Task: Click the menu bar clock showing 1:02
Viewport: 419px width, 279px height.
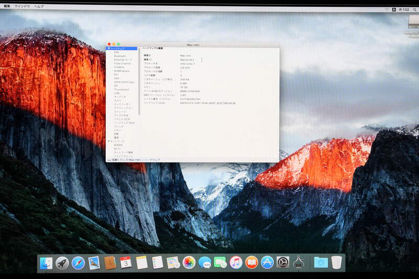Action: pos(404,9)
